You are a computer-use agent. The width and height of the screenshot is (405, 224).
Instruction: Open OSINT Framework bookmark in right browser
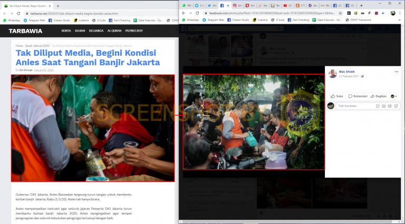click(359, 20)
